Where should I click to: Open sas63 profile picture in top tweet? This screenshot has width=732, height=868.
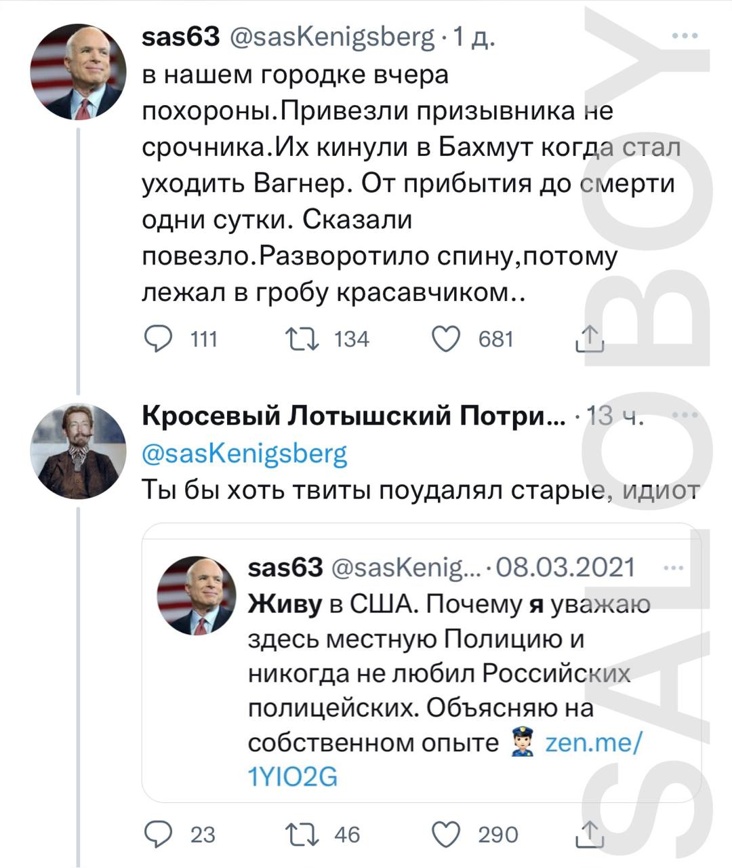tap(78, 72)
